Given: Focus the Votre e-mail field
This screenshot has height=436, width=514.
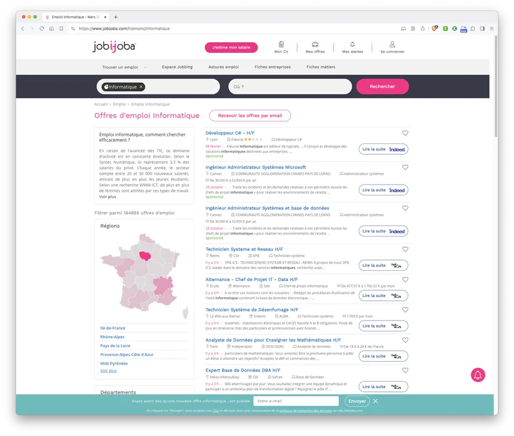Looking at the screenshot, I should pyautogui.click(x=296, y=401).
